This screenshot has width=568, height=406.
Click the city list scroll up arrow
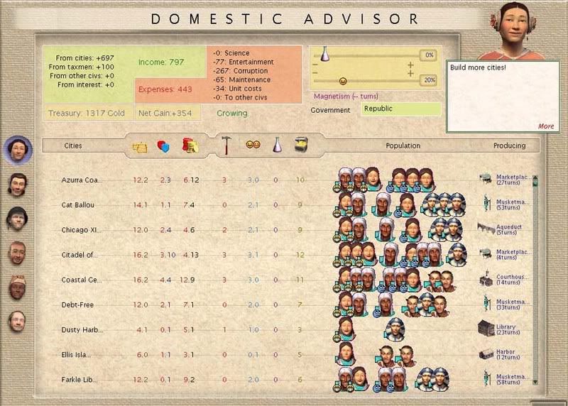pos(535,179)
